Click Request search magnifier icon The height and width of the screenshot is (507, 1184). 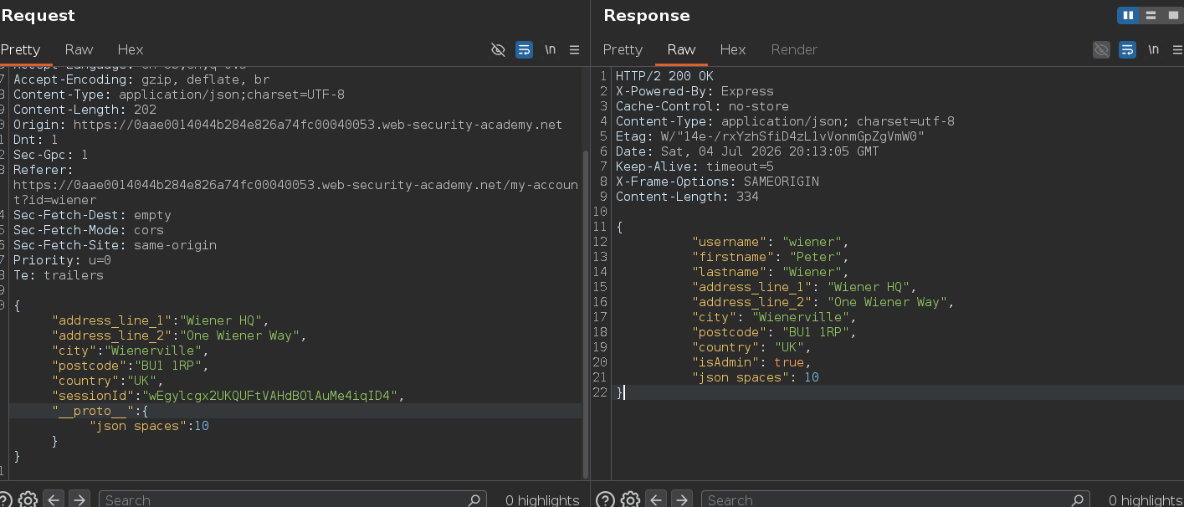pos(474,499)
